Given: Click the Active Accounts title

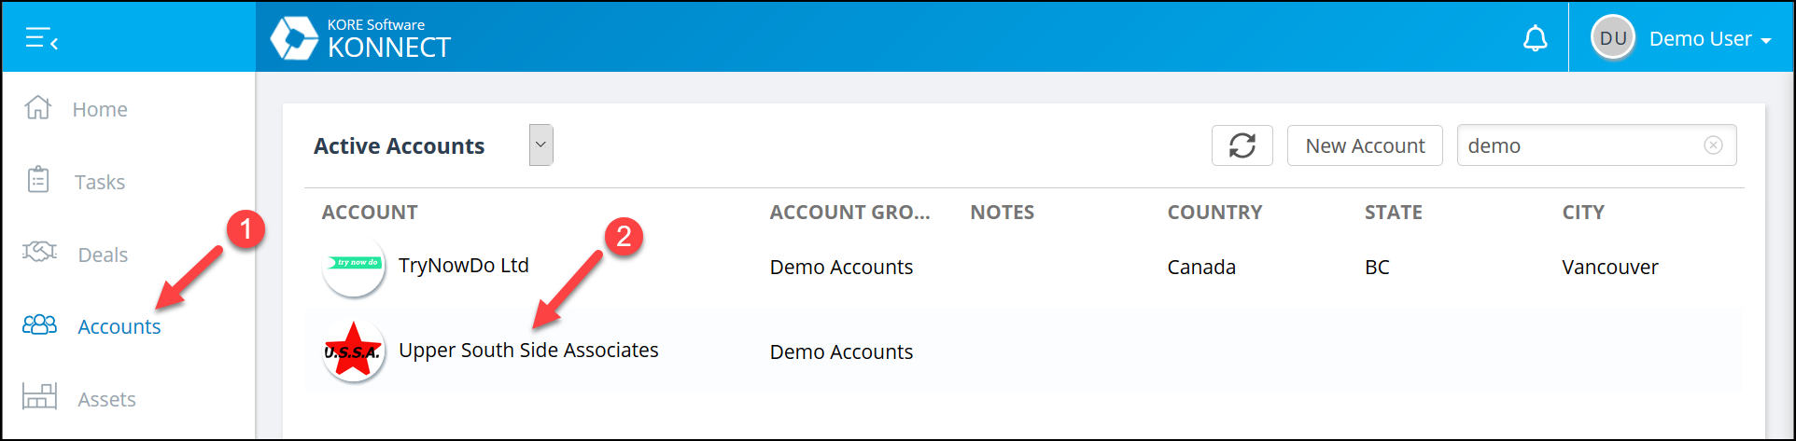Looking at the screenshot, I should coord(399,146).
